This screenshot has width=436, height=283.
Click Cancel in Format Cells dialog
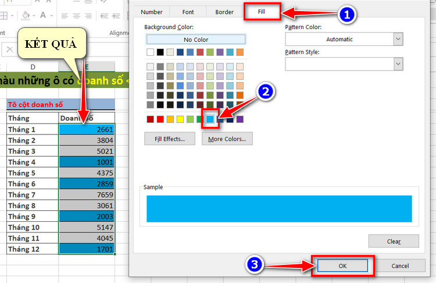pyautogui.click(x=400, y=266)
